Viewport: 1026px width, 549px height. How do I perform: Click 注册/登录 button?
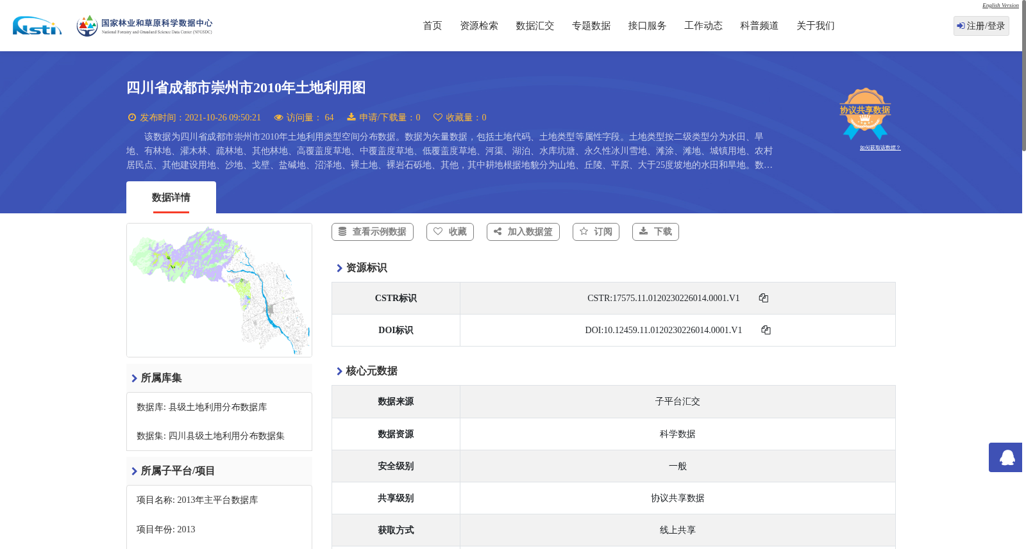coord(981,26)
